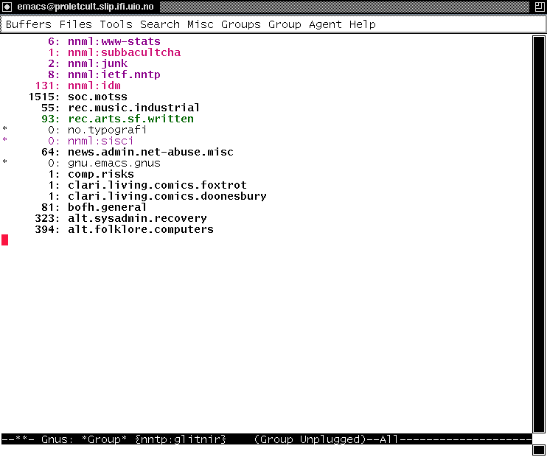
Task: Click (Group Unplugged) in the mode line
Action: coord(310,439)
